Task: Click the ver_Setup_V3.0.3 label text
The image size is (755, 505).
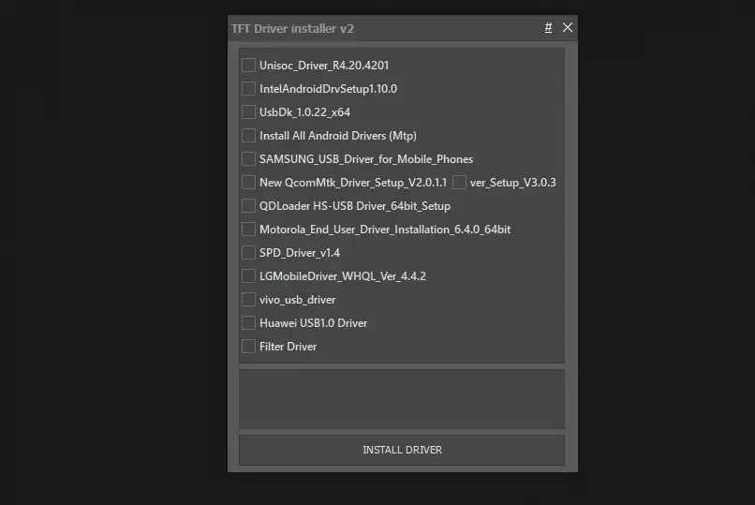Action: [x=512, y=183]
